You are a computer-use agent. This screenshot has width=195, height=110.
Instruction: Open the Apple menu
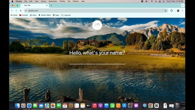point(12,1)
